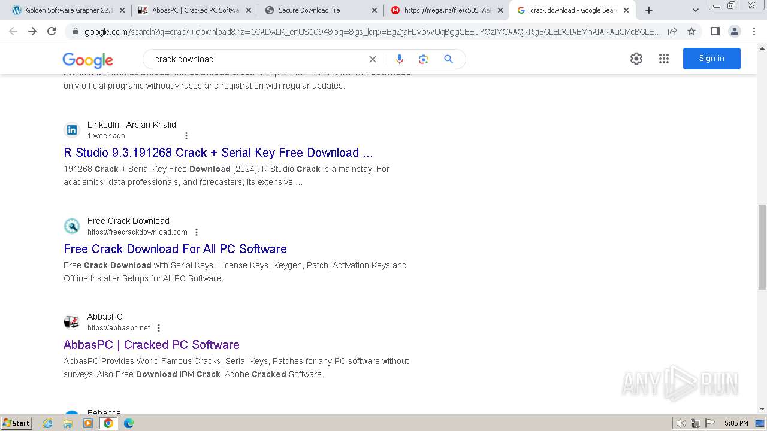
Task: Click the Action Center flag icon
Action: pos(710,423)
